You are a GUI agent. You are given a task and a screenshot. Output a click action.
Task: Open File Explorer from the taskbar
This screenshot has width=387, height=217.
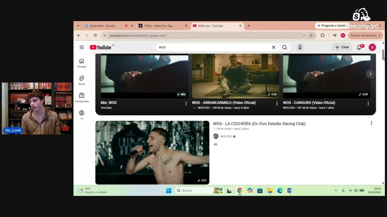click(270, 190)
